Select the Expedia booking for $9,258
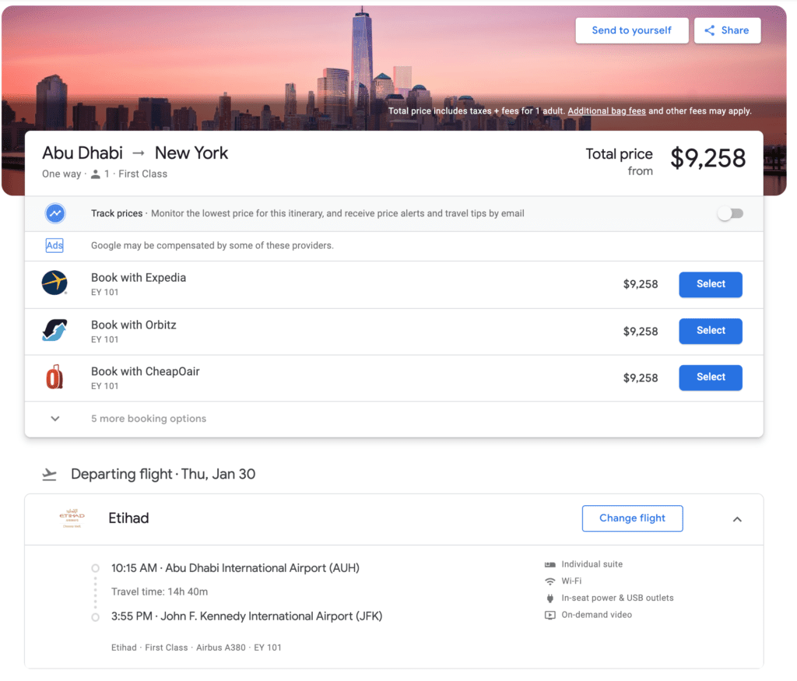 (710, 284)
